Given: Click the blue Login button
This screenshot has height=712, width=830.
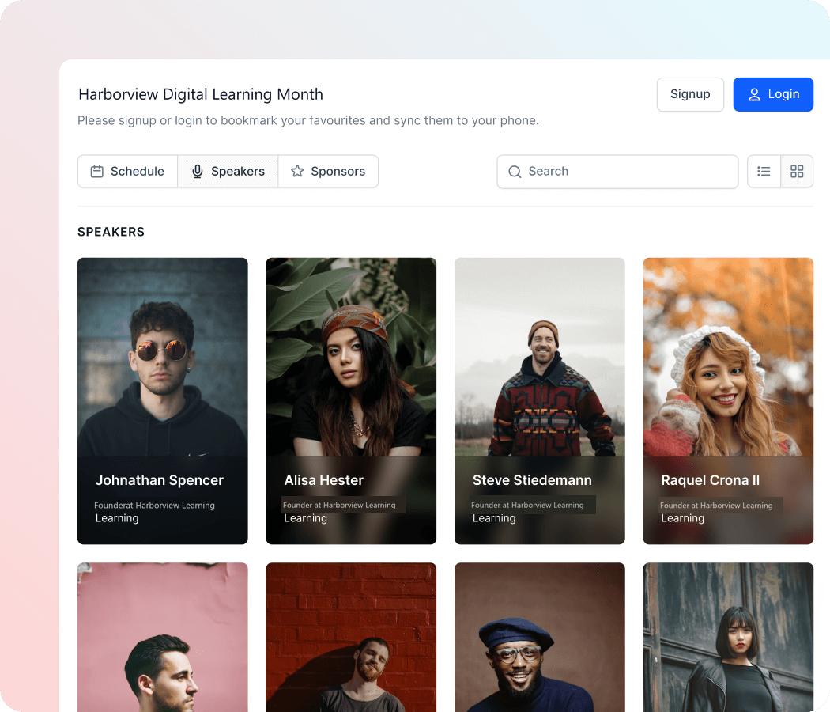Looking at the screenshot, I should point(773,94).
